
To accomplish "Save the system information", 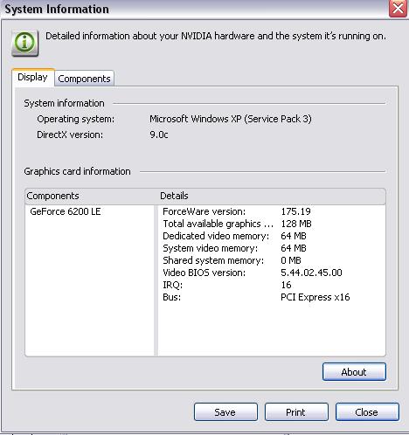I will (225, 412).
